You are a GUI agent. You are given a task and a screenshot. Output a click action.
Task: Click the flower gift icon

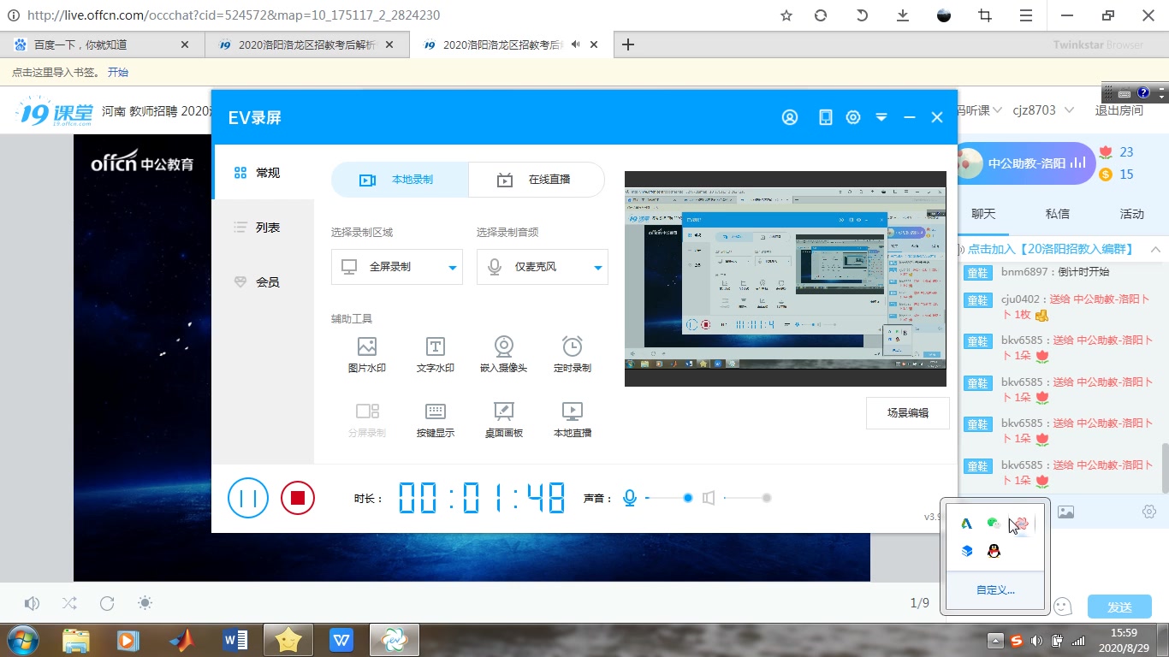click(x=1106, y=152)
